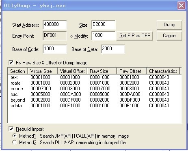Image resolution: width=188 pixels, height=151 pixels.
Task: Click the Virtual Offset column header
Action: click(72, 71)
